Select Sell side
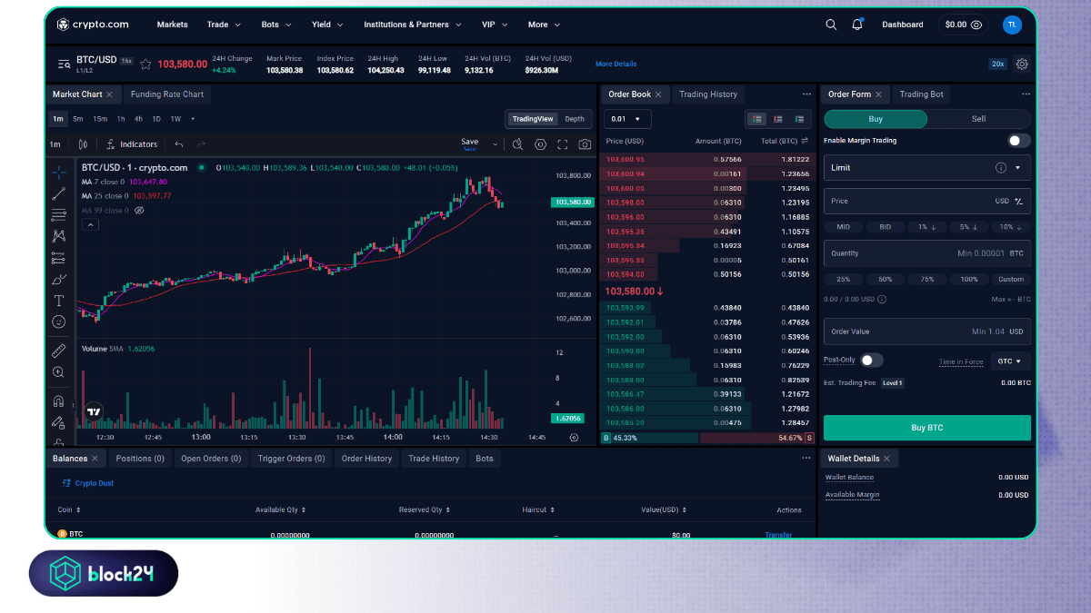Viewport: 1091px width, 613px height. [x=979, y=119]
